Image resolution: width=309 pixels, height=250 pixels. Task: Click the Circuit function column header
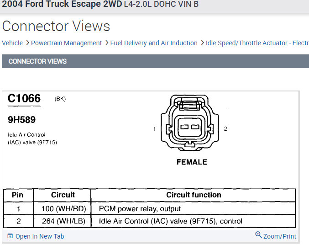tap(194, 195)
